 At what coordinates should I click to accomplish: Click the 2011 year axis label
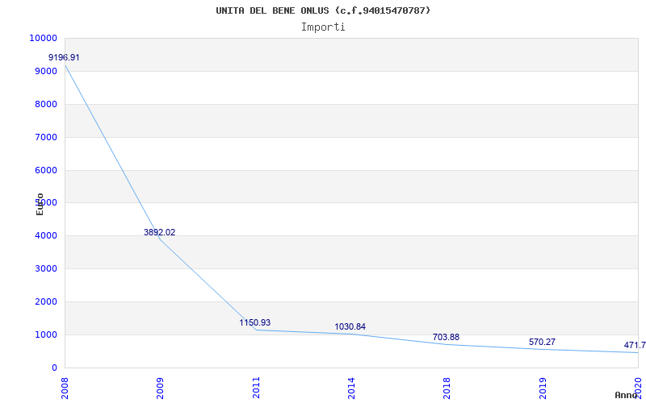(256, 388)
